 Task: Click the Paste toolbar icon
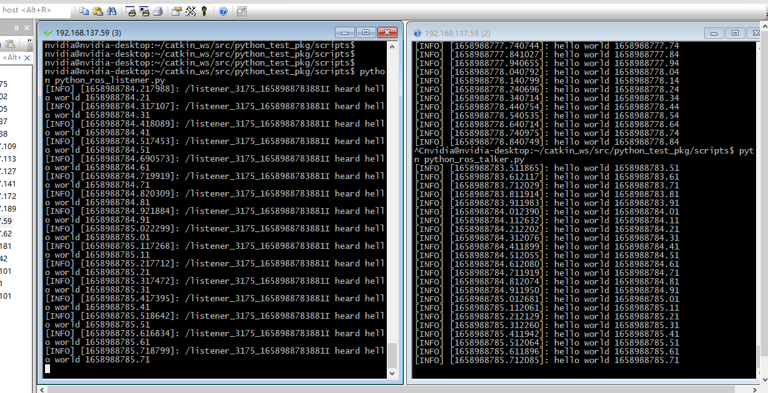(x=97, y=11)
